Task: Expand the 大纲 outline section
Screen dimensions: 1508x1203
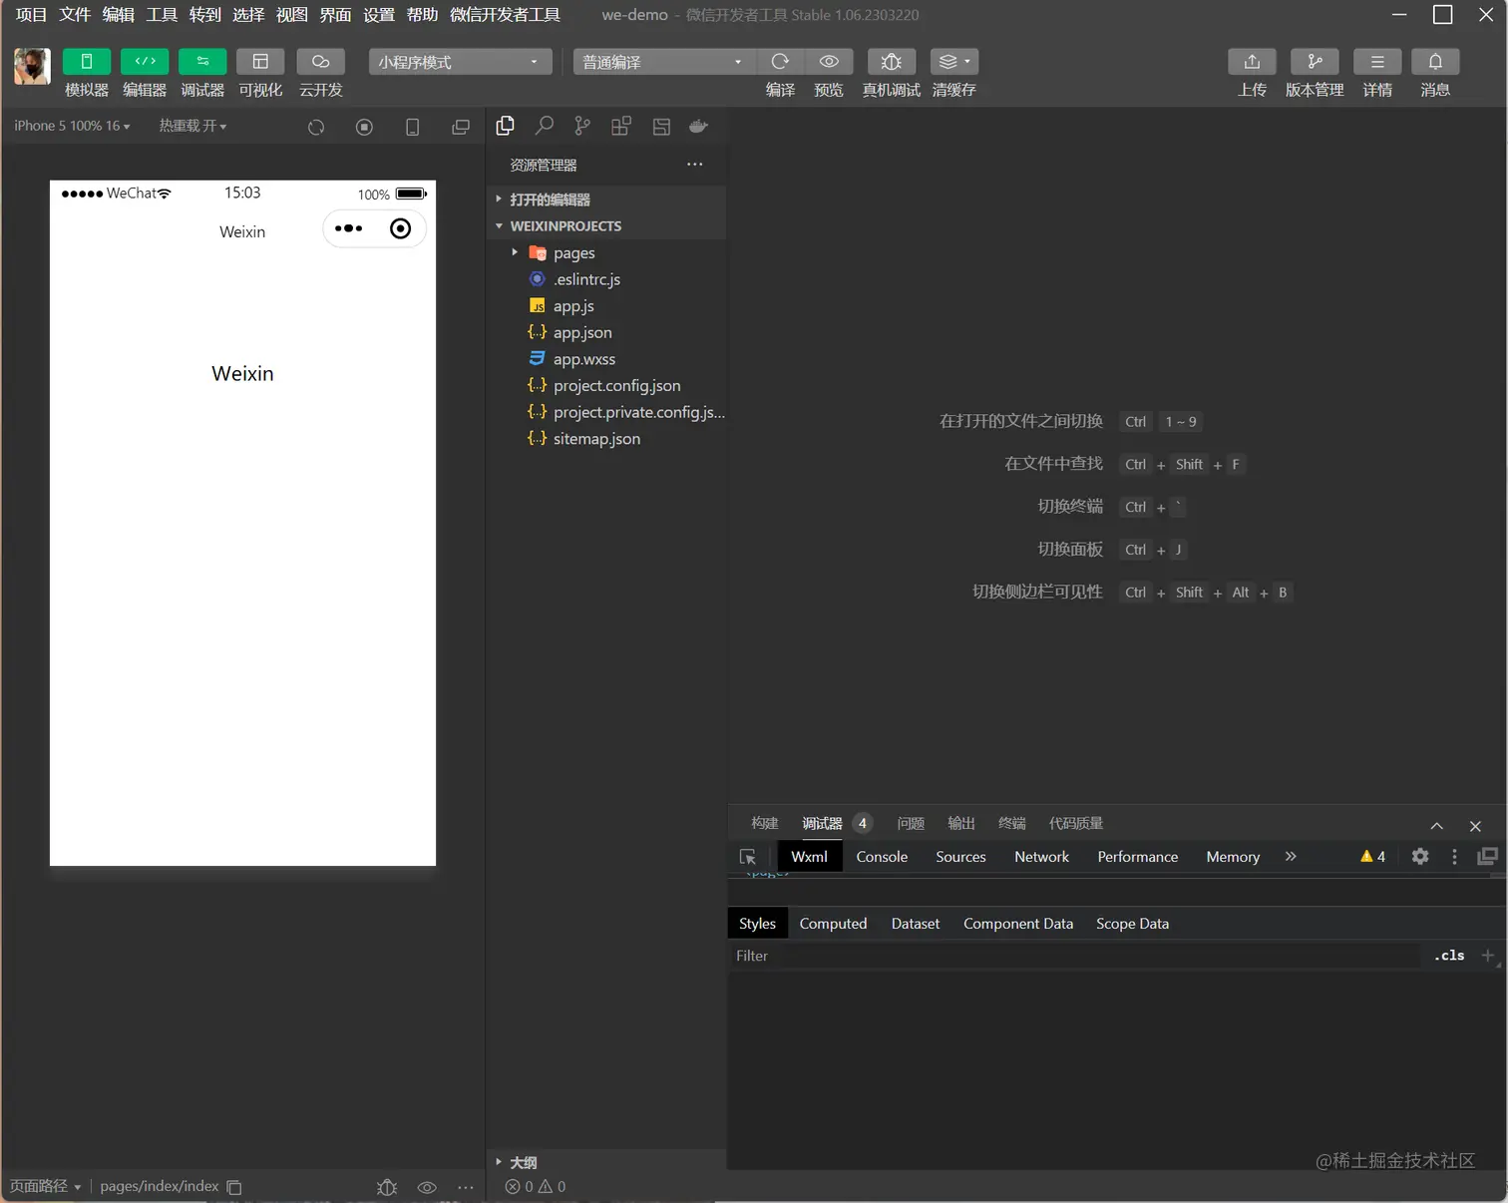Action: (606, 1162)
